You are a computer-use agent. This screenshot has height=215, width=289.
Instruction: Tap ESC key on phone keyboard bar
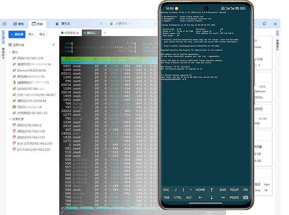tap(166, 190)
